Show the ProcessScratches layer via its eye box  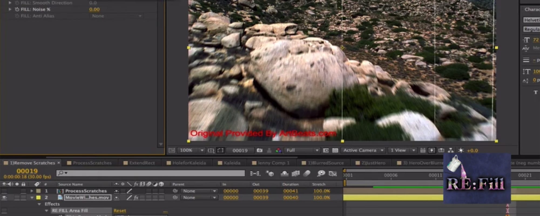tap(4, 191)
